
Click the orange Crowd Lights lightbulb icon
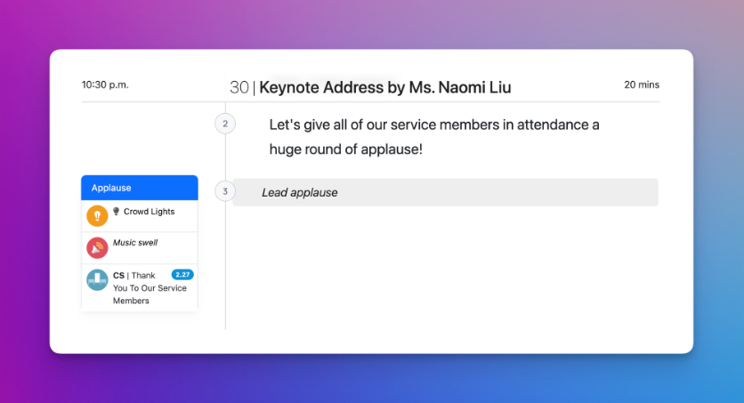[x=97, y=215]
